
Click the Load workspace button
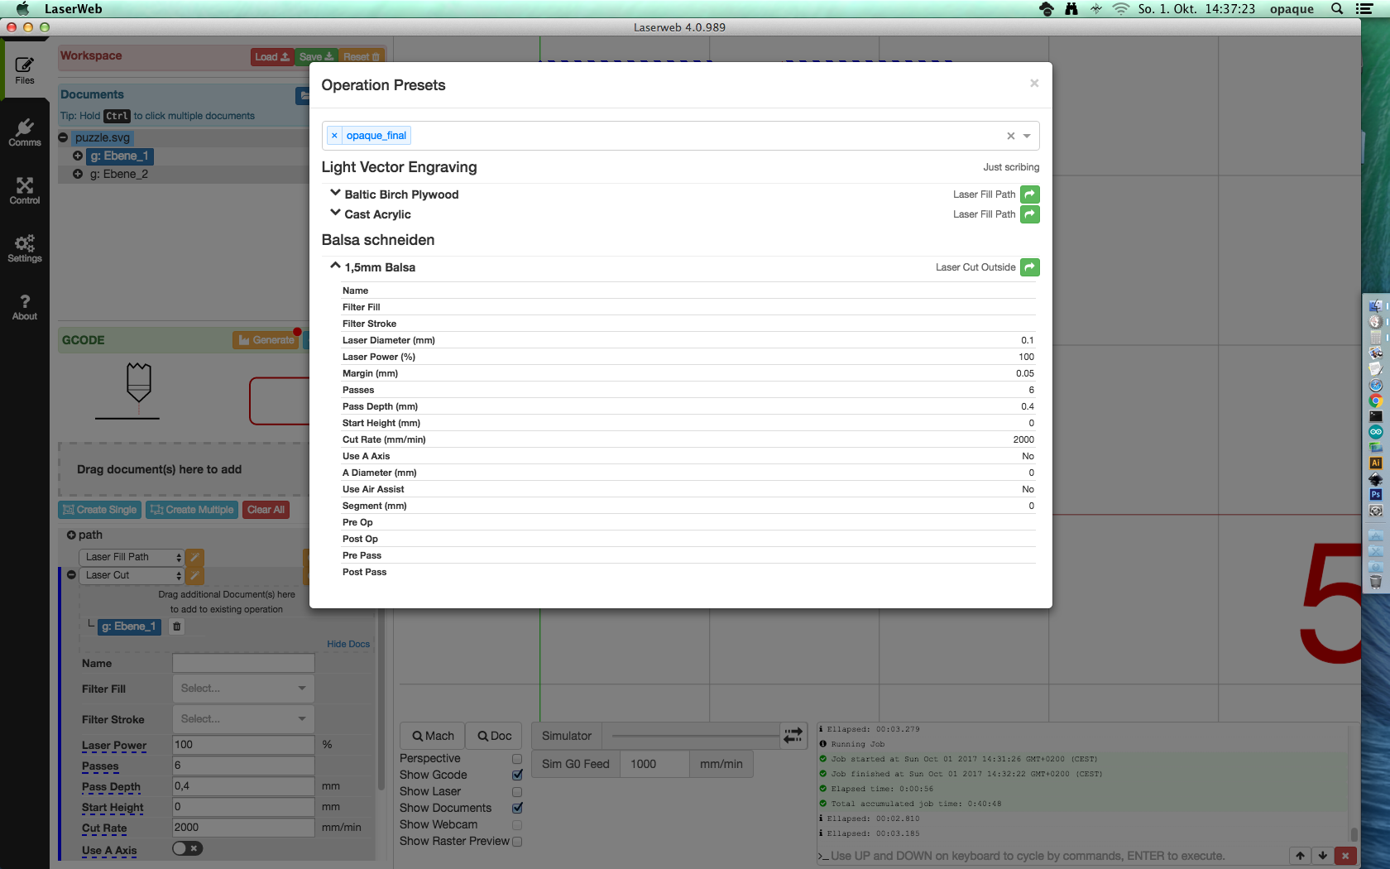pyautogui.click(x=272, y=56)
